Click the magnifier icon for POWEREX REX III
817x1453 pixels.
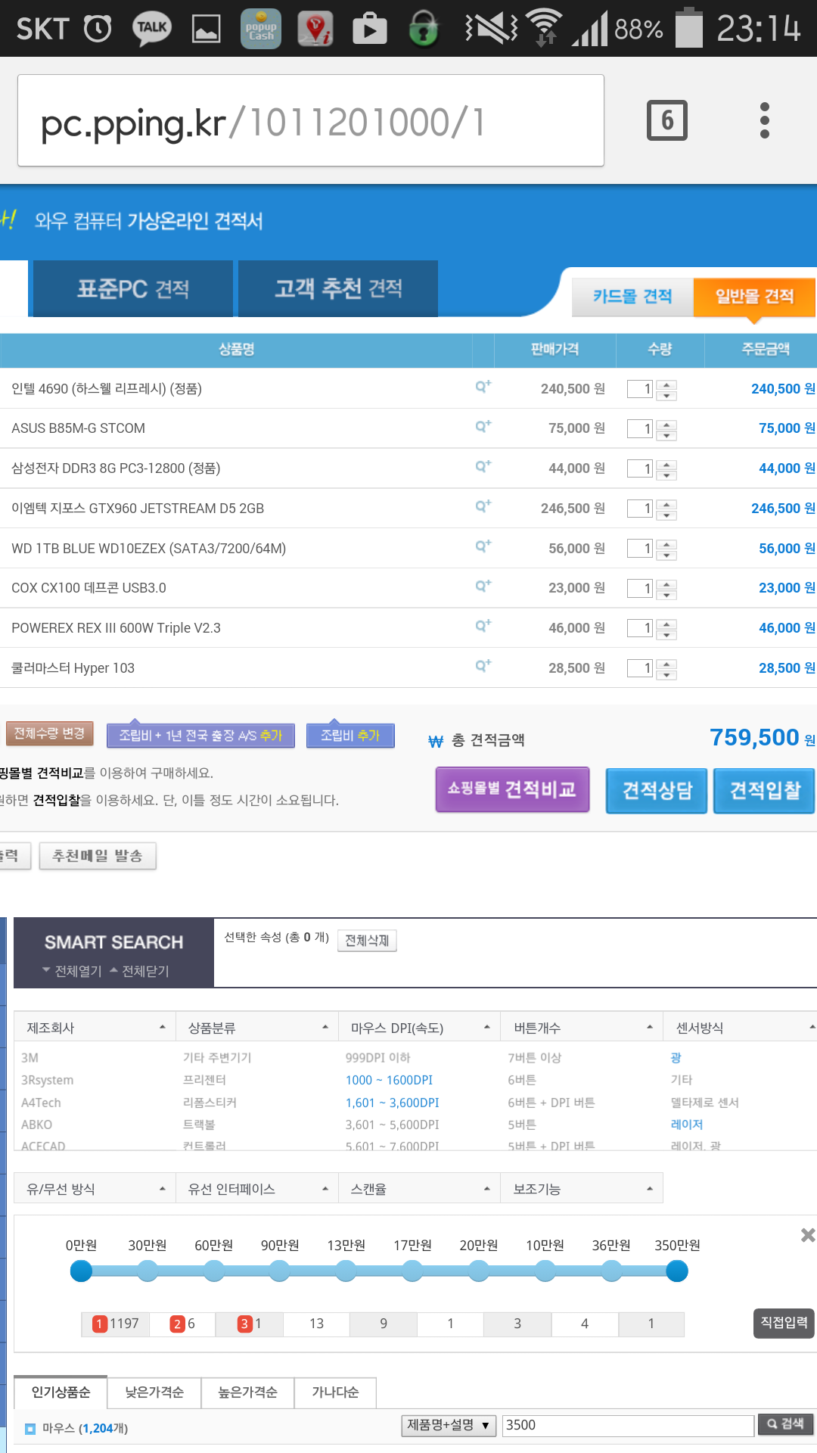click(483, 626)
